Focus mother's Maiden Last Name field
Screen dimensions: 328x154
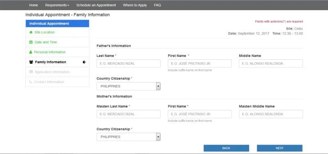[128, 114]
